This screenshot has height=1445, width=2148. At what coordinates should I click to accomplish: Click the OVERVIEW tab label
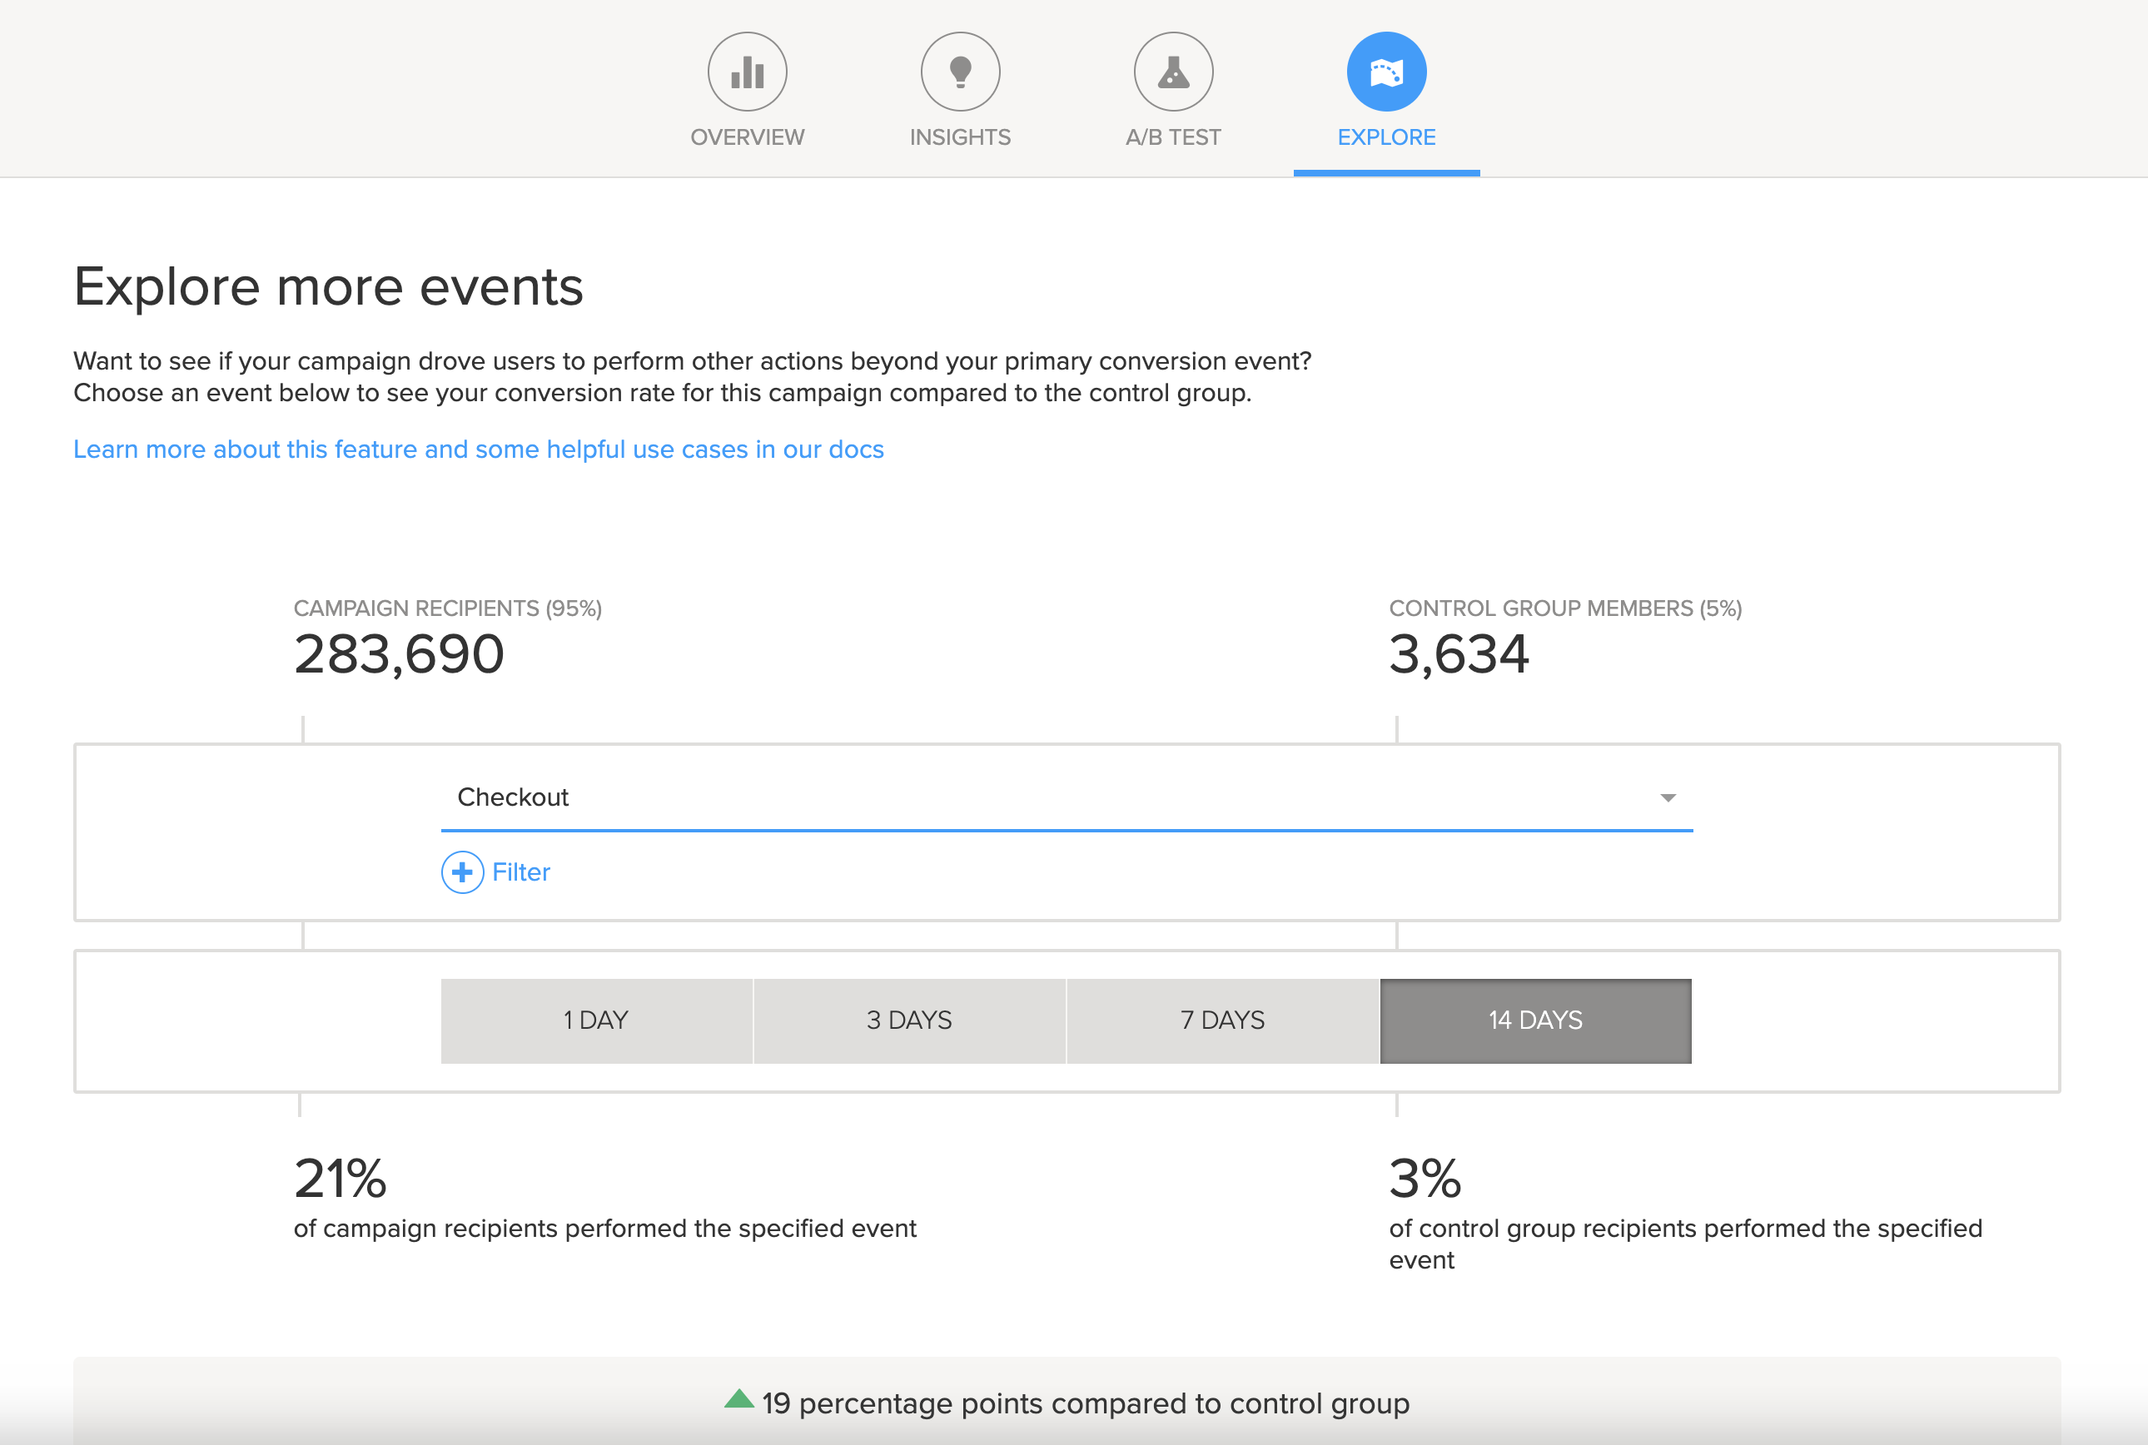point(747,137)
